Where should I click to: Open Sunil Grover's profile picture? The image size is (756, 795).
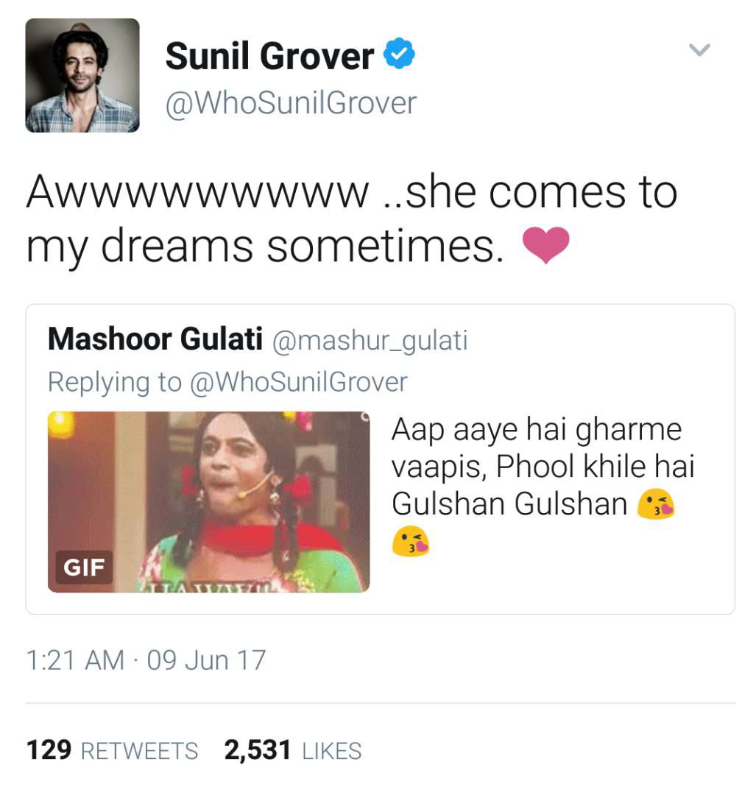[x=82, y=76]
